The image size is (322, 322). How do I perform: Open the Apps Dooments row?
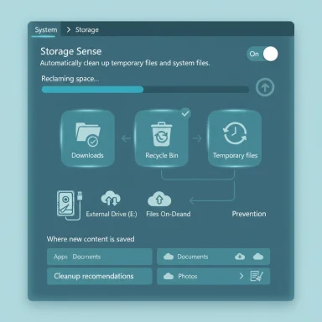pyautogui.click(x=100, y=257)
